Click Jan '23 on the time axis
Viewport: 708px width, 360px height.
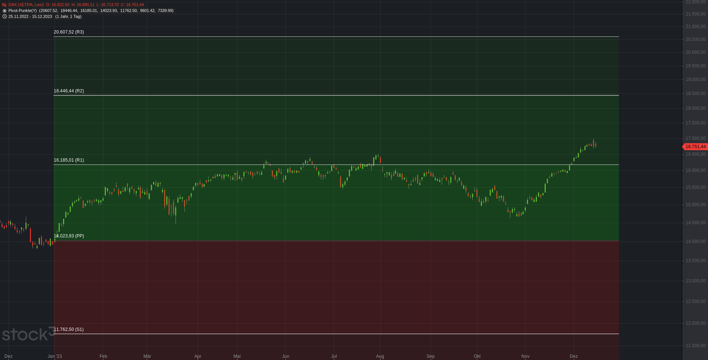tap(55, 356)
